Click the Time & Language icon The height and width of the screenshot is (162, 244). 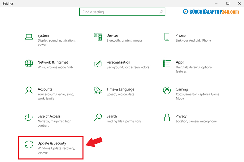tap(98, 90)
